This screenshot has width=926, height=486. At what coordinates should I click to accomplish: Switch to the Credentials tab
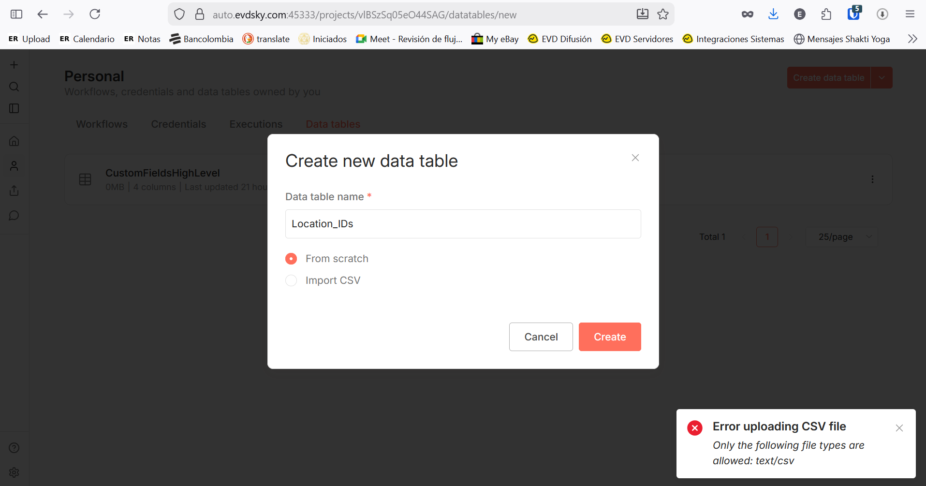(x=178, y=124)
